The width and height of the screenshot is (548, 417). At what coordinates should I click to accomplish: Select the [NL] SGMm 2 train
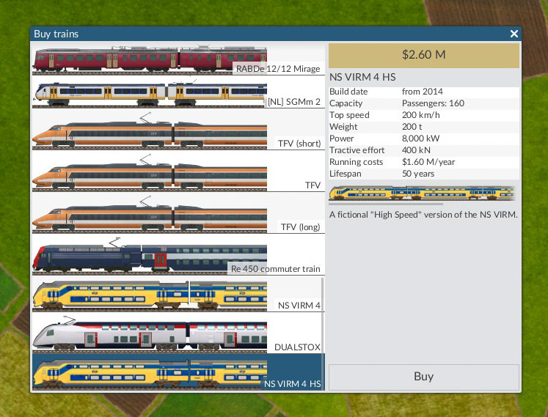coord(178,92)
